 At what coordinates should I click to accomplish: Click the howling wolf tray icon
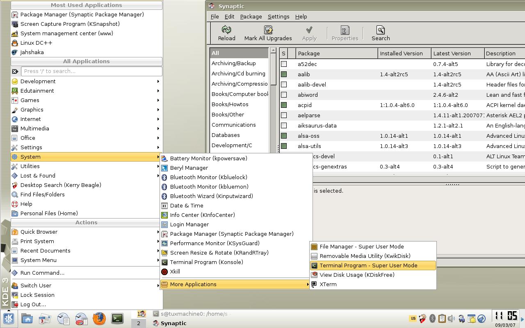tap(482, 319)
